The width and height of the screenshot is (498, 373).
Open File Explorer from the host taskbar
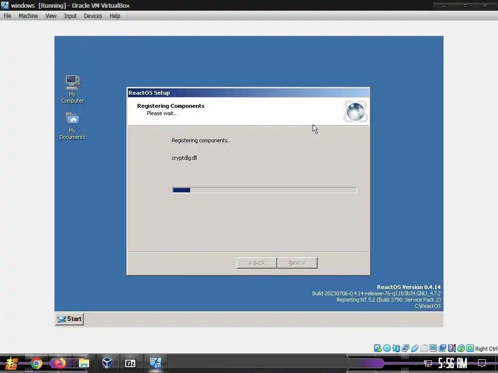tap(84, 363)
